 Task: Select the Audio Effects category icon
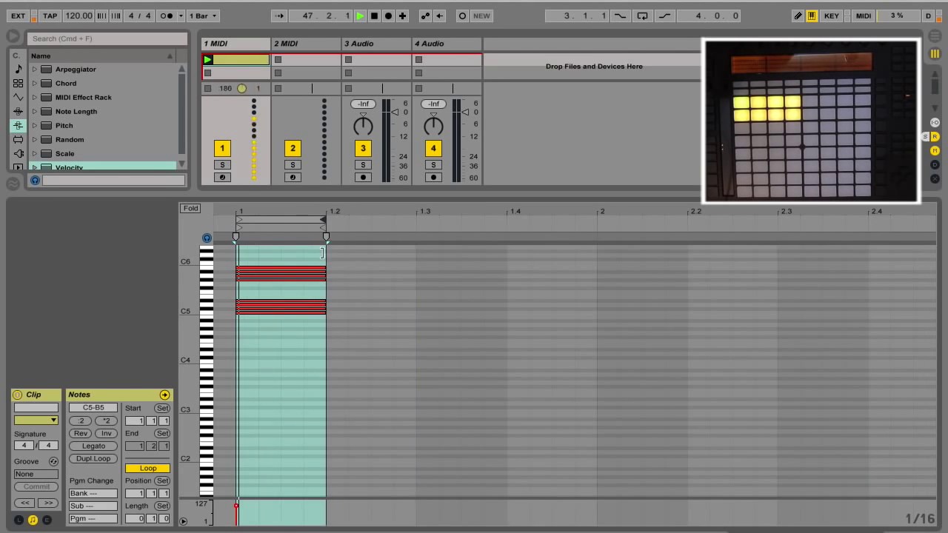19,111
